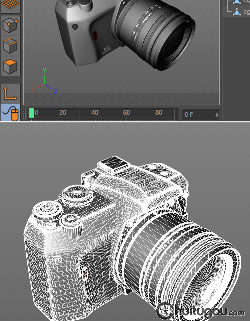Select the Polygons mode cube icon
Viewport: 250px width, 321px height.
click(x=10, y=66)
